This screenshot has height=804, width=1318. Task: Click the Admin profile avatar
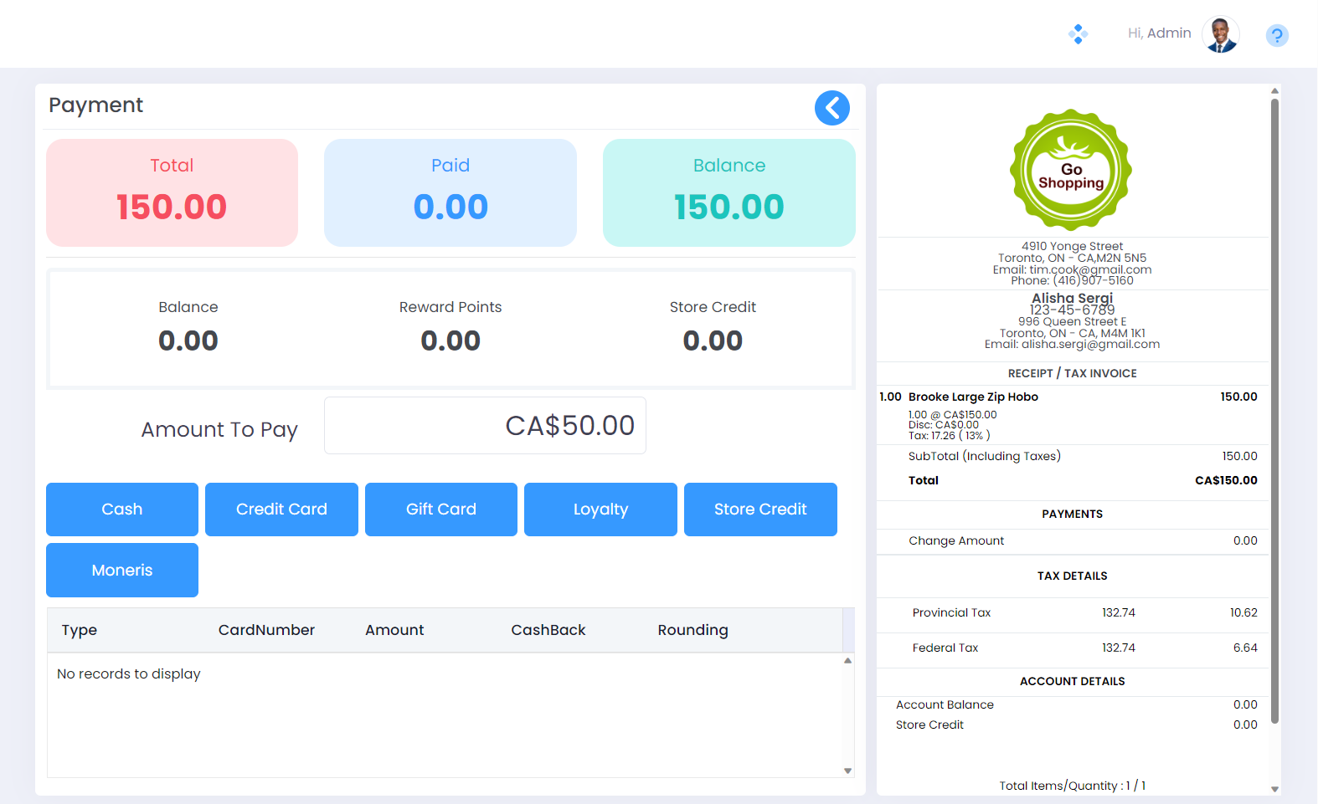pyautogui.click(x=1220, y=34)
